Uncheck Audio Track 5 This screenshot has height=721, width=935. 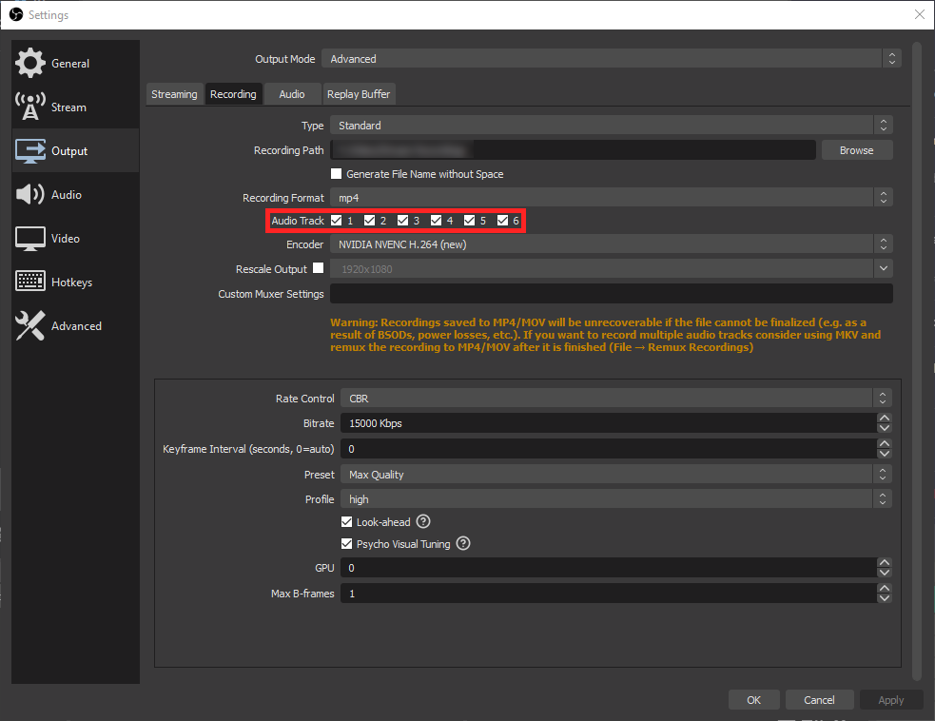point(470,220)
